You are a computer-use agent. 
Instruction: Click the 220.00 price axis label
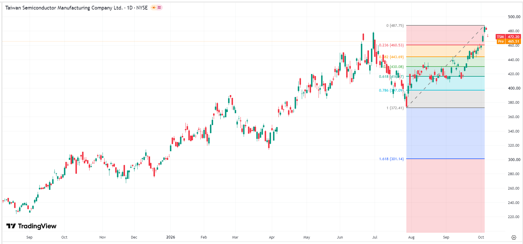514,217
